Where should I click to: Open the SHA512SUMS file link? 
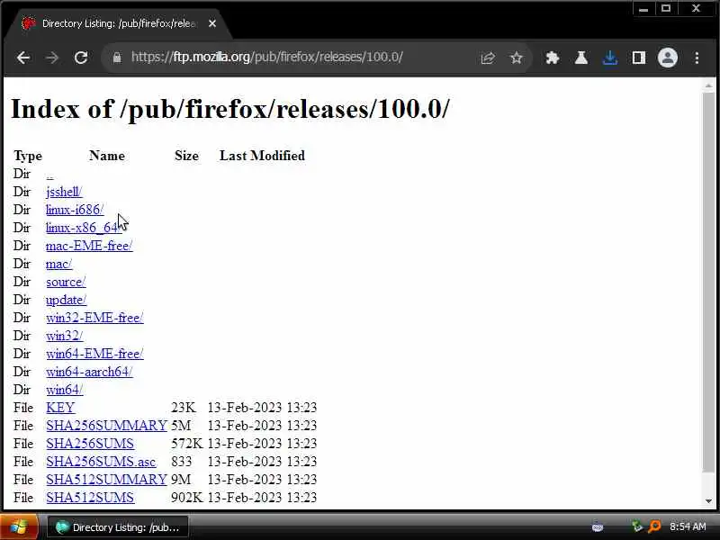pos(90,498)
